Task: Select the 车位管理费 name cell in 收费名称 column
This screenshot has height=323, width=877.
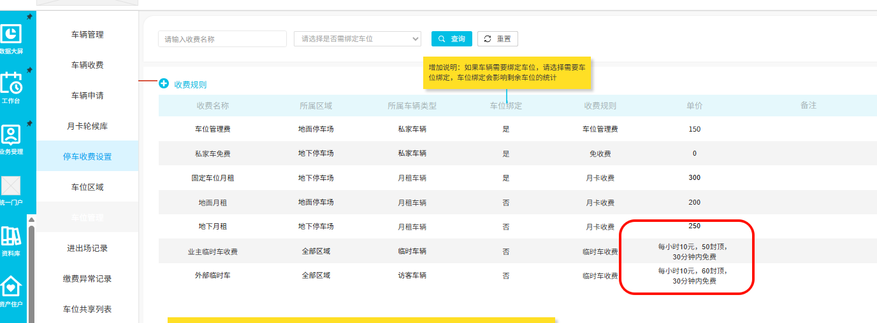Action: point(213,129)
